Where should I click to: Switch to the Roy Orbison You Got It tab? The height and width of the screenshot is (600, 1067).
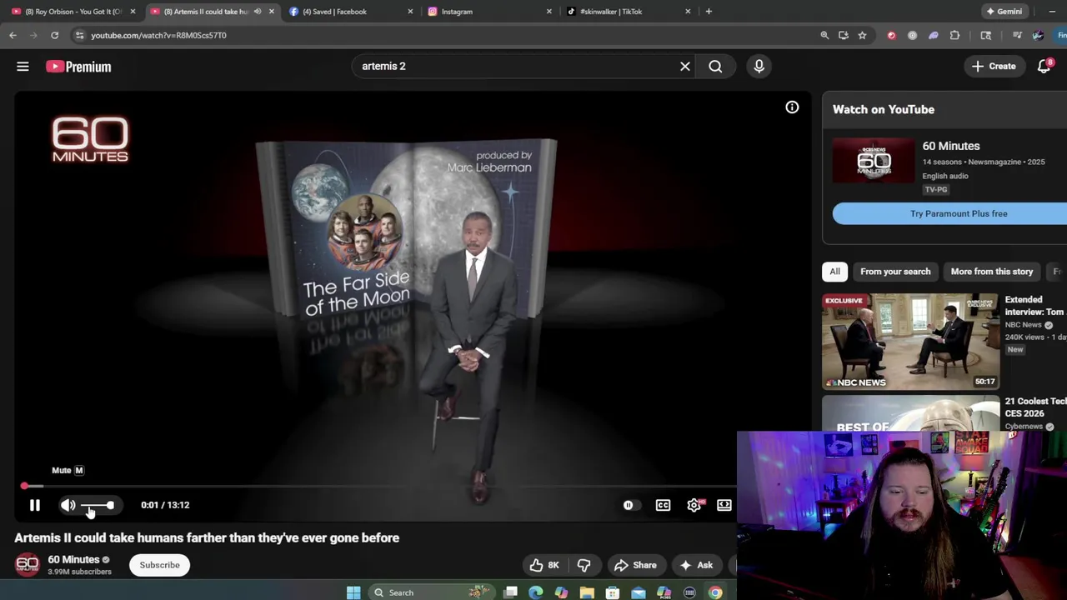click(x=72, y=12)
